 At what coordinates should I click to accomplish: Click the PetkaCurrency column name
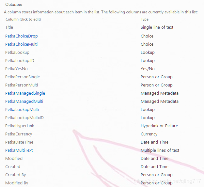pyautogui.click(x=19, y=134)
